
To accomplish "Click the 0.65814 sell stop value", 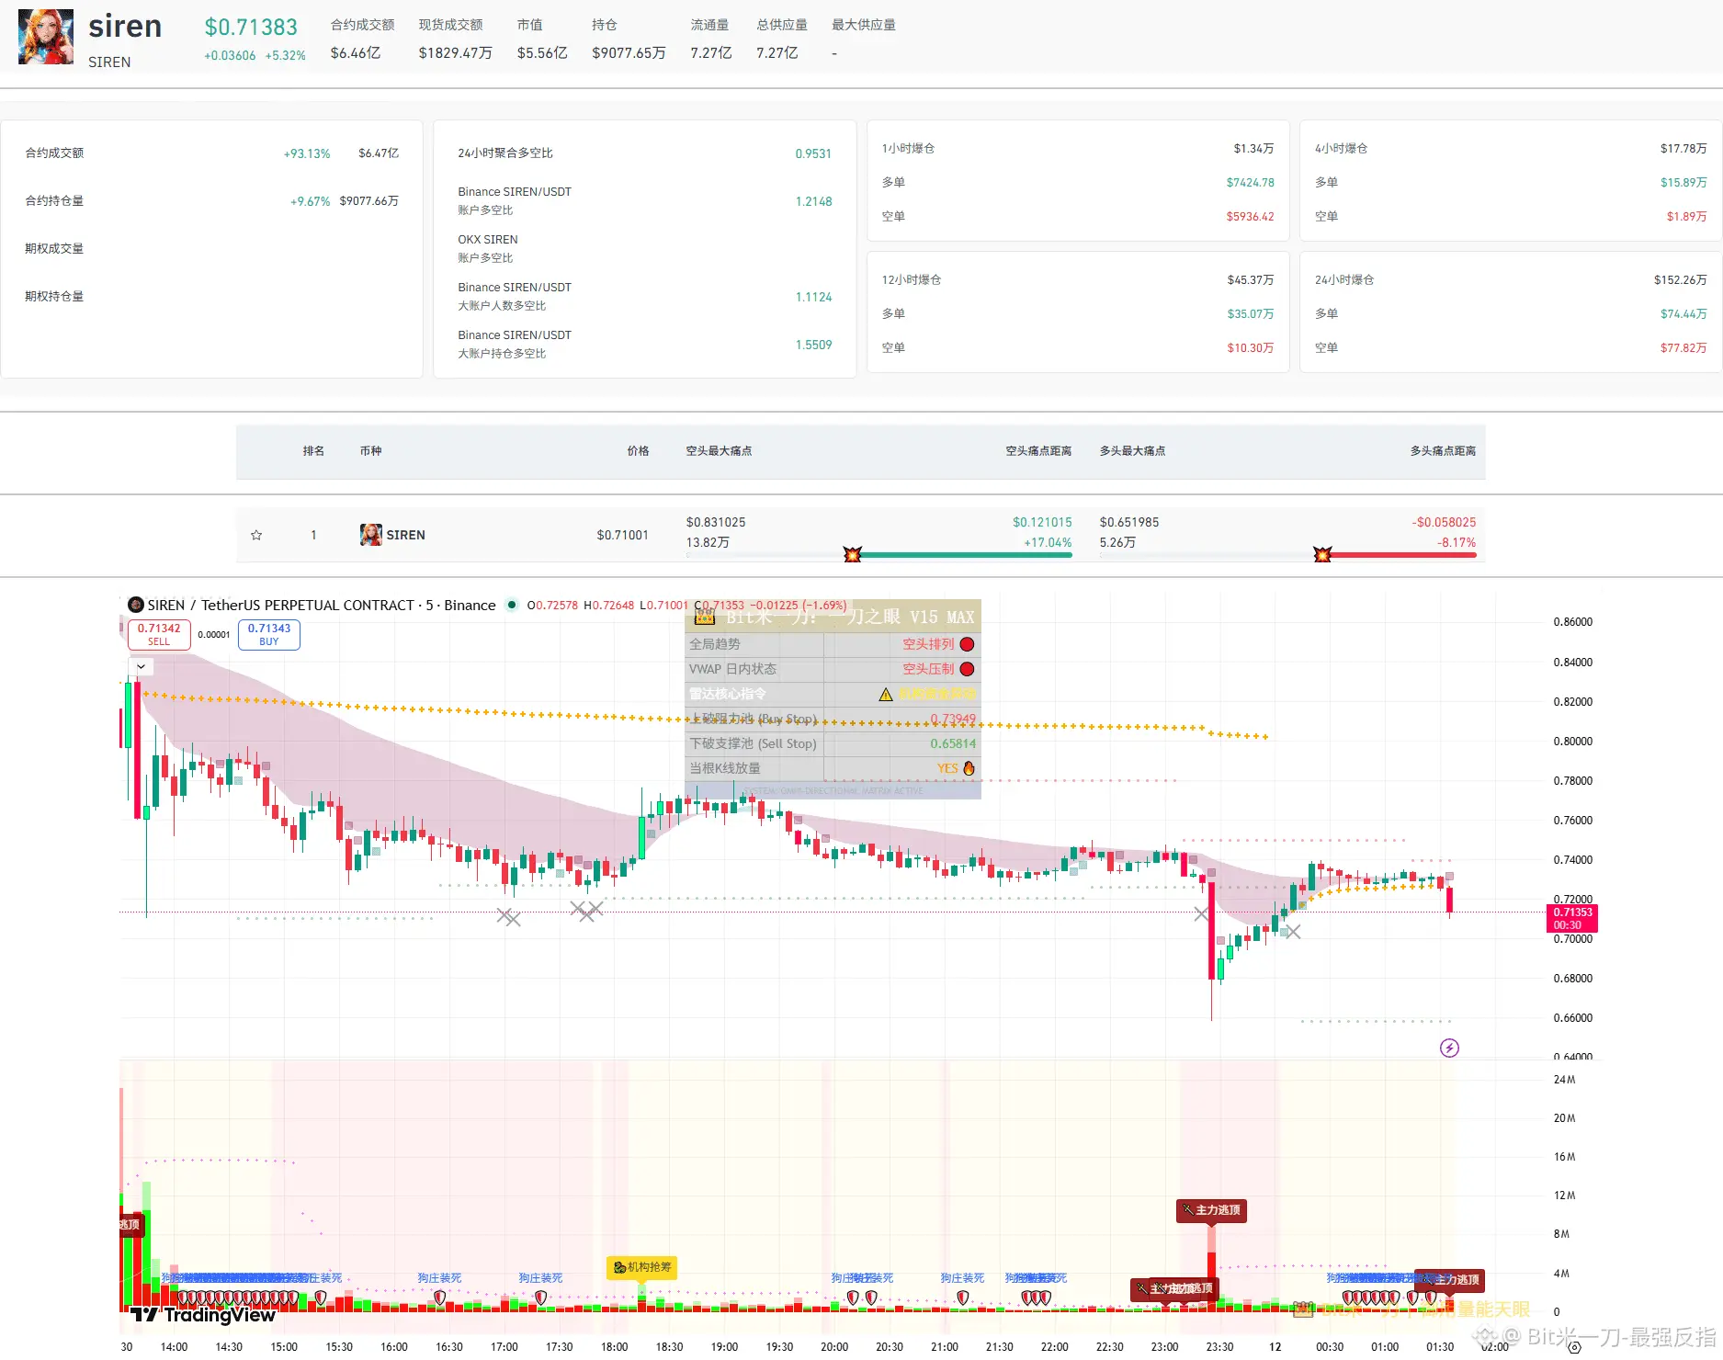I will tap(953, 743).
